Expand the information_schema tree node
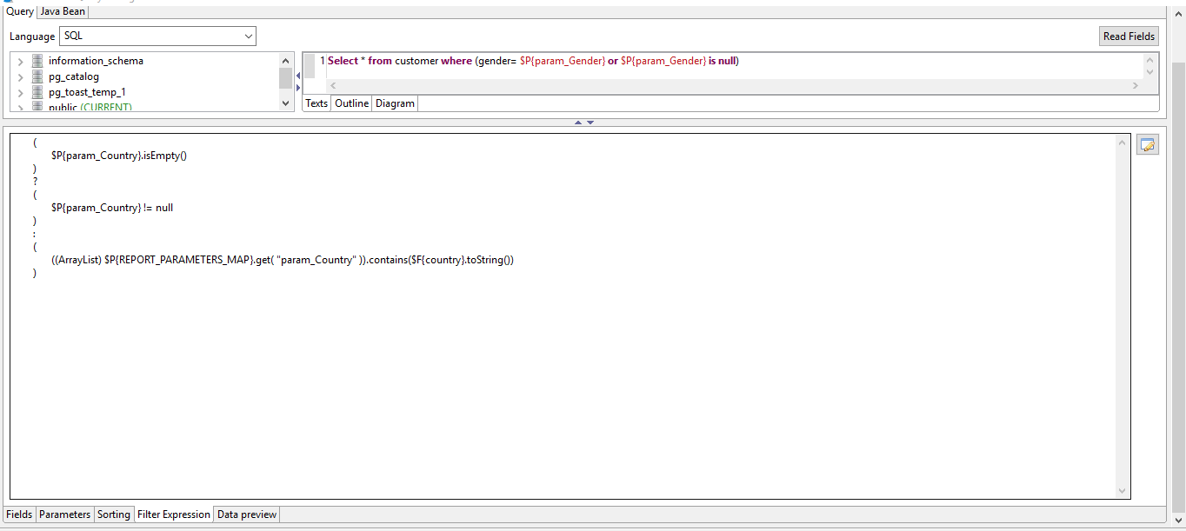 [x=19, y=61]
